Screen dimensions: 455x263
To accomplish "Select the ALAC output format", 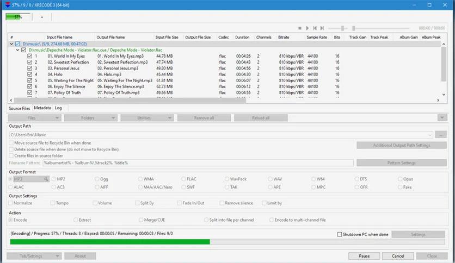I will [x=11, y=187].
